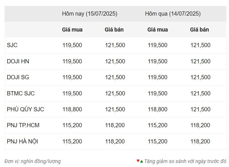This screenshot has height=167, width=229.
Task: Click the Đơn vị: nghìn đồng/lượng note
Action: pyautogui.click(x=33, y=161)
